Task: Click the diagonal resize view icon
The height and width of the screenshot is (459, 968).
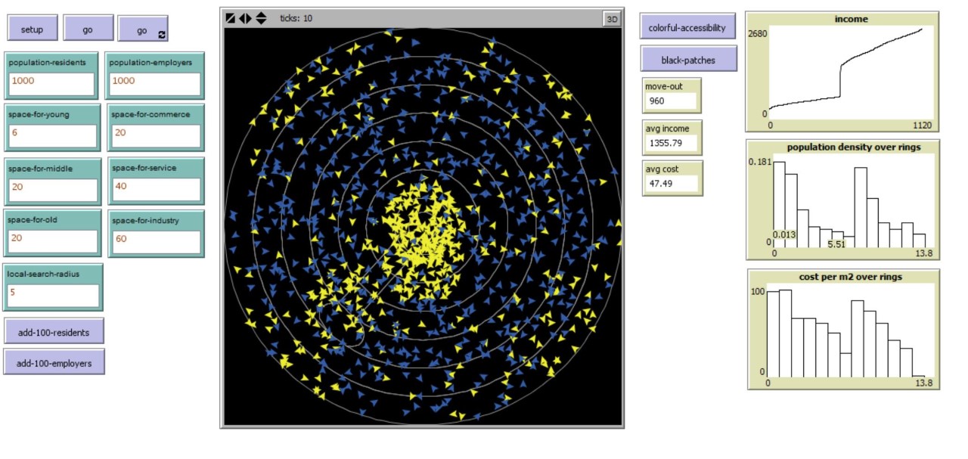Action: pos(230,18)
